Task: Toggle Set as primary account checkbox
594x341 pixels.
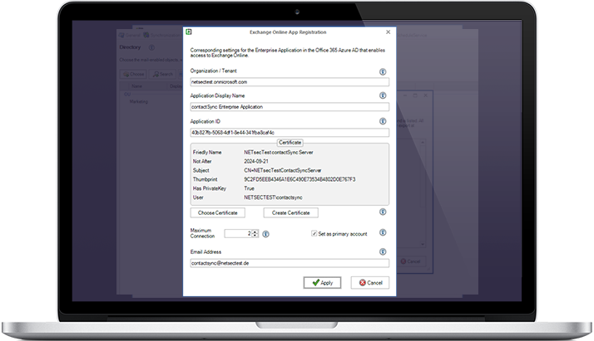Action: pyautogui.click(x=314, y=234)
